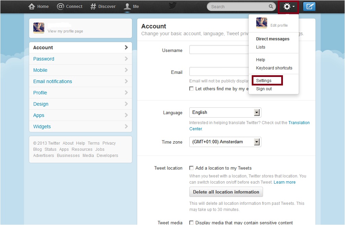Click the Discover hashtag icon

[93, 6]
